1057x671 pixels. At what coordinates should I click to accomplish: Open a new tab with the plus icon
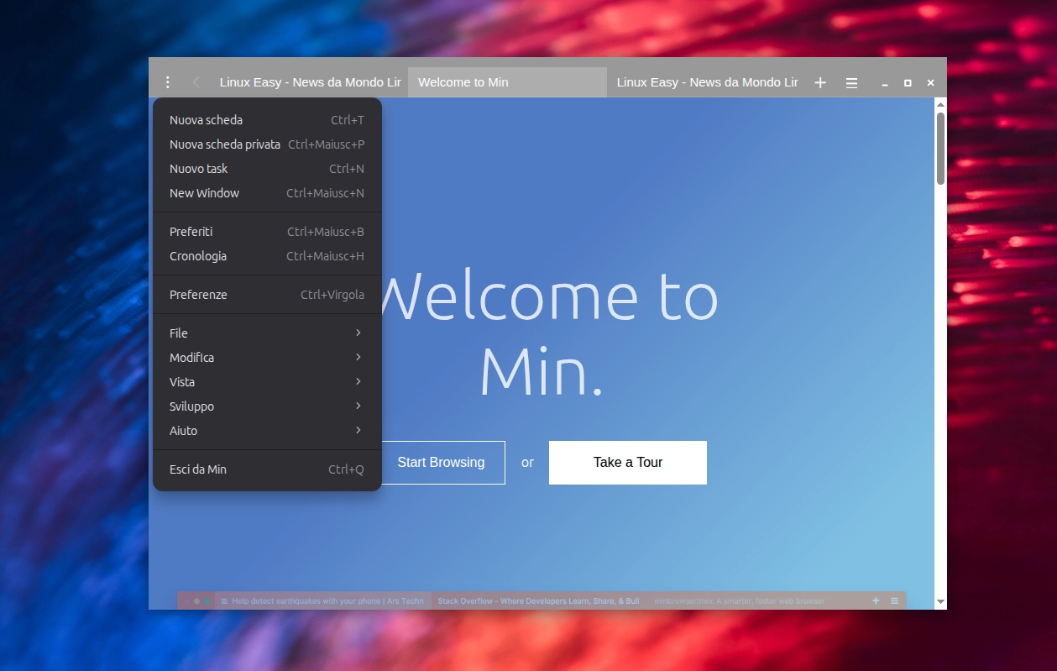[x=819, y=81]
